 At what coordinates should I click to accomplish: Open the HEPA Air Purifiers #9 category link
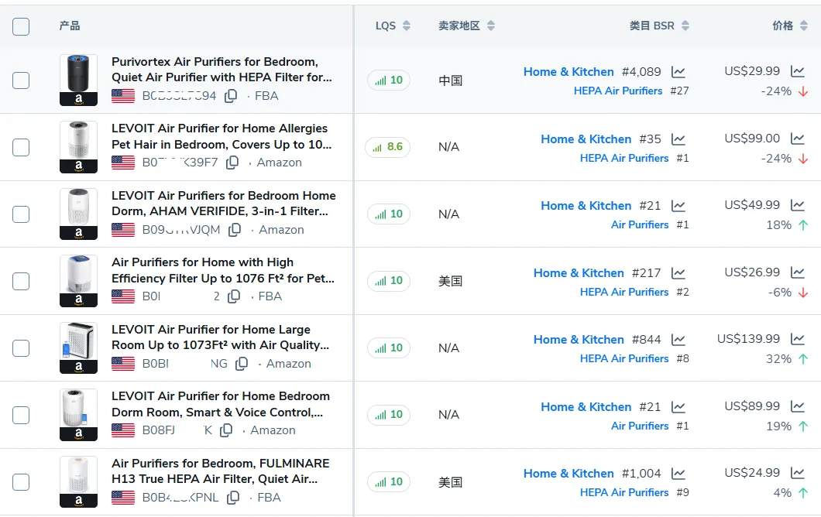tap(624, 492)
